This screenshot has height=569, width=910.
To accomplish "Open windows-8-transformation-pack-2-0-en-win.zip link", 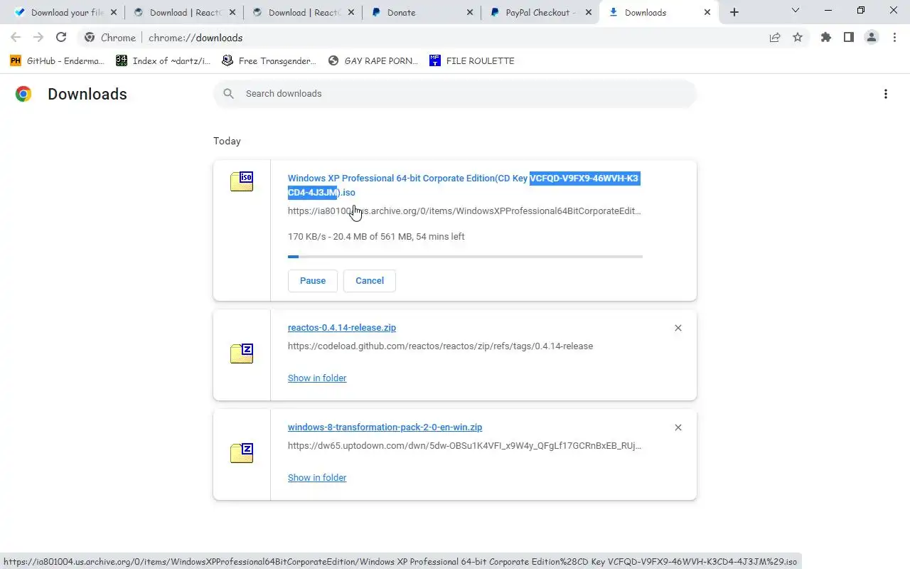I will pyautogui.click(x=385, y=427).
